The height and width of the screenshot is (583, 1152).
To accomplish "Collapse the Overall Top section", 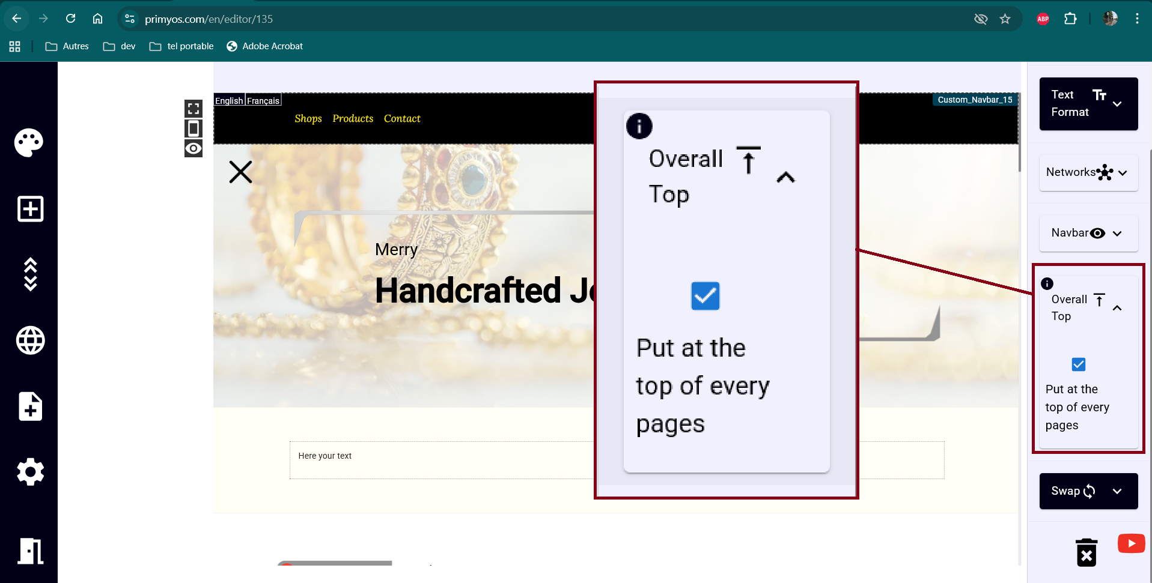I will pos(1117,308).
